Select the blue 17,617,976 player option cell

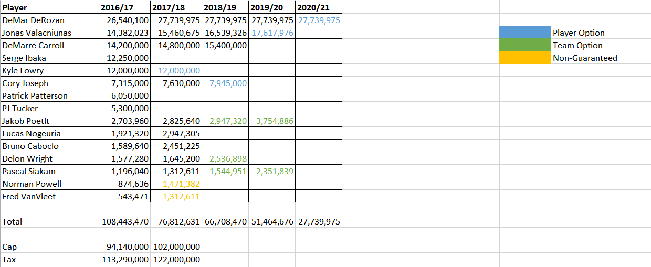point(272,33)
